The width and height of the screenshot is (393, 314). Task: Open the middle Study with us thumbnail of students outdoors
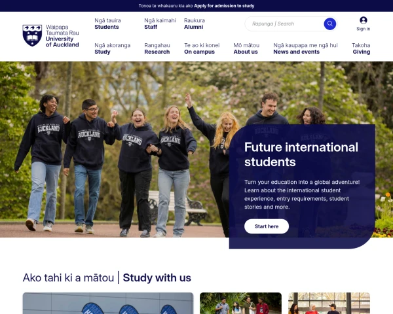[x=240, y=304]
